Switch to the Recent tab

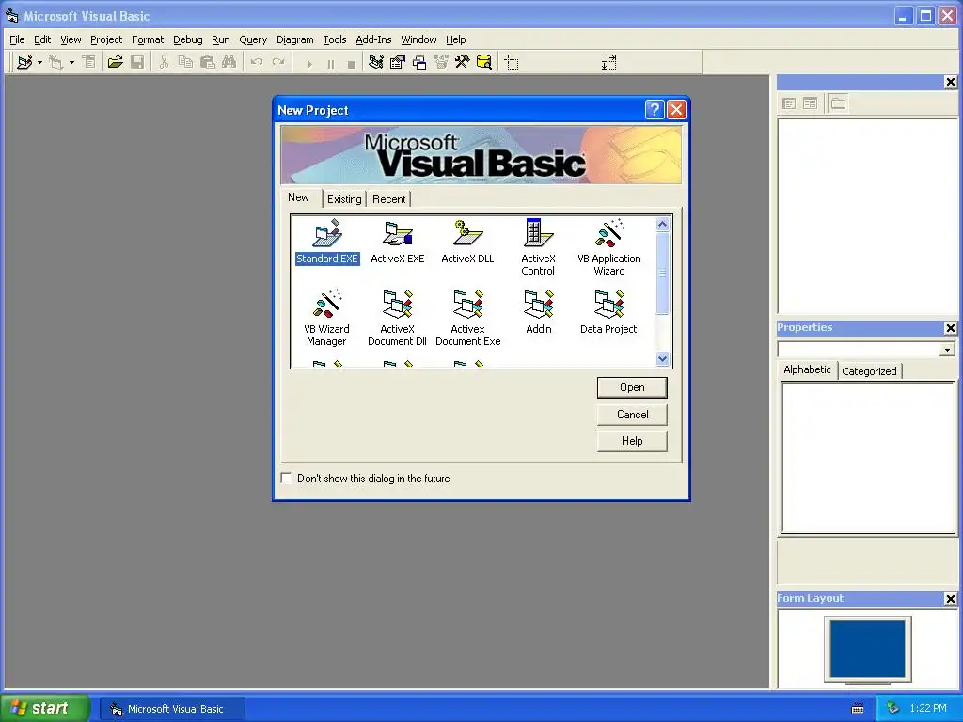tap(388, 199)
